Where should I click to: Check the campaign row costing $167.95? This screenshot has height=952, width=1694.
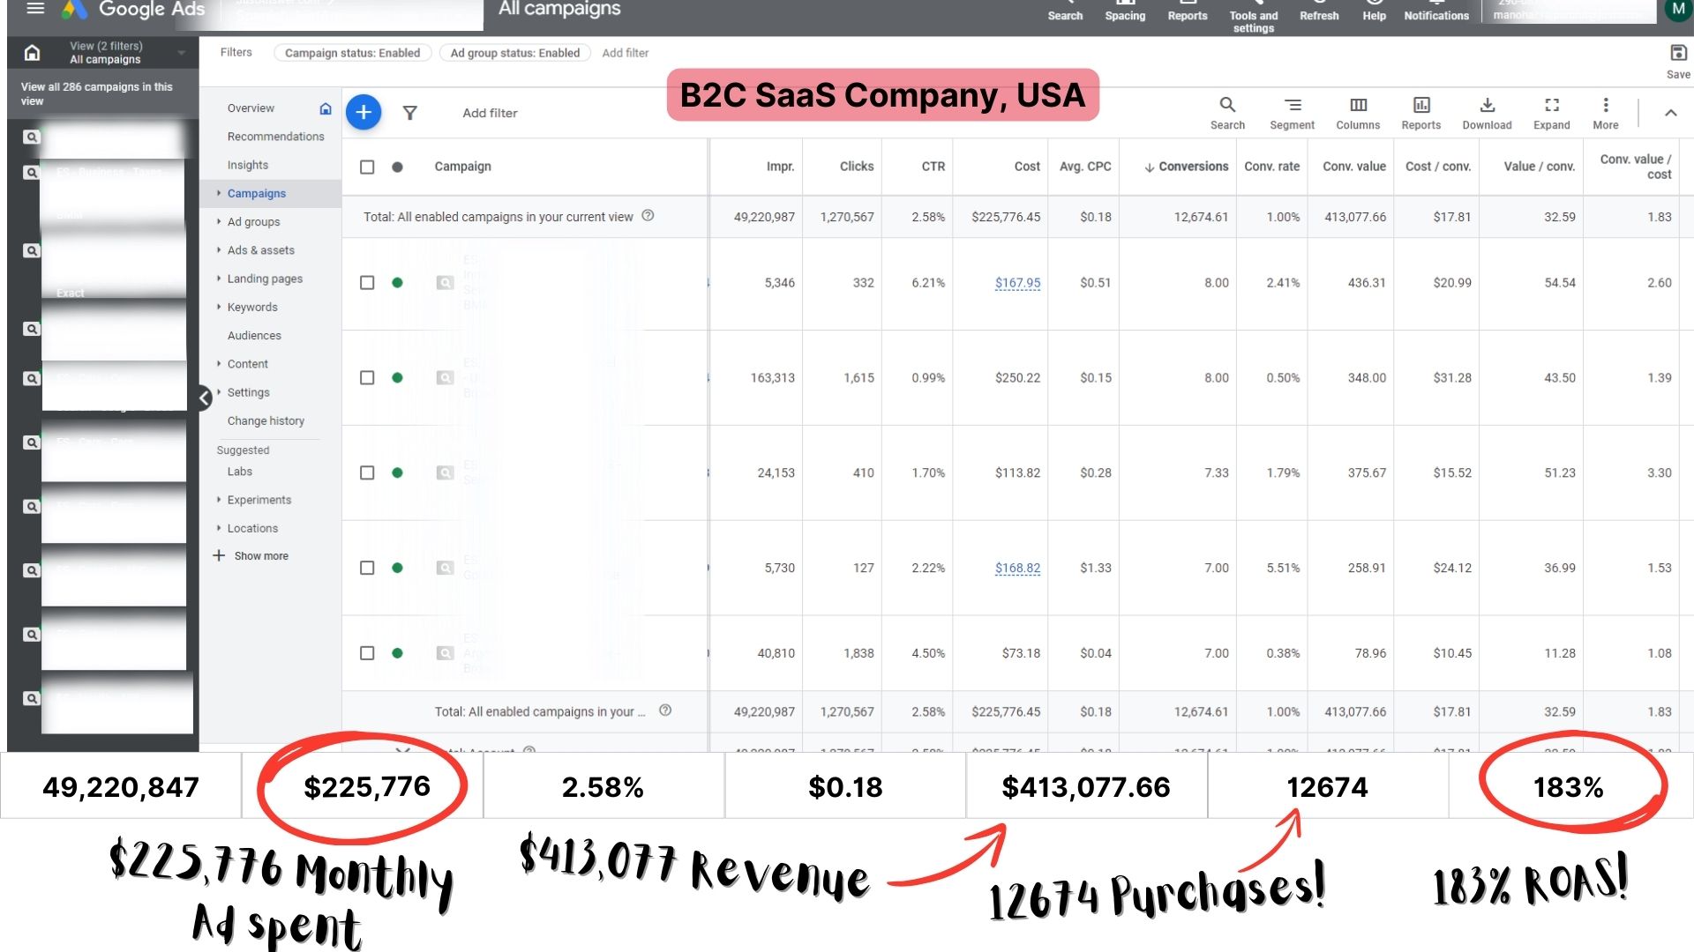click(x=367, y=283)
